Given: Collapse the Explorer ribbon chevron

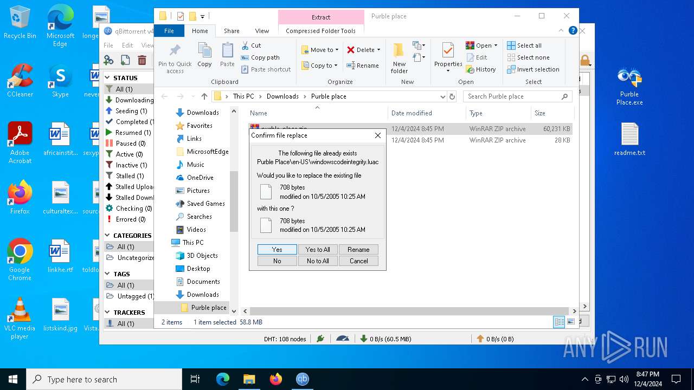Looking at the screenshot, I should tap(562, 31).
